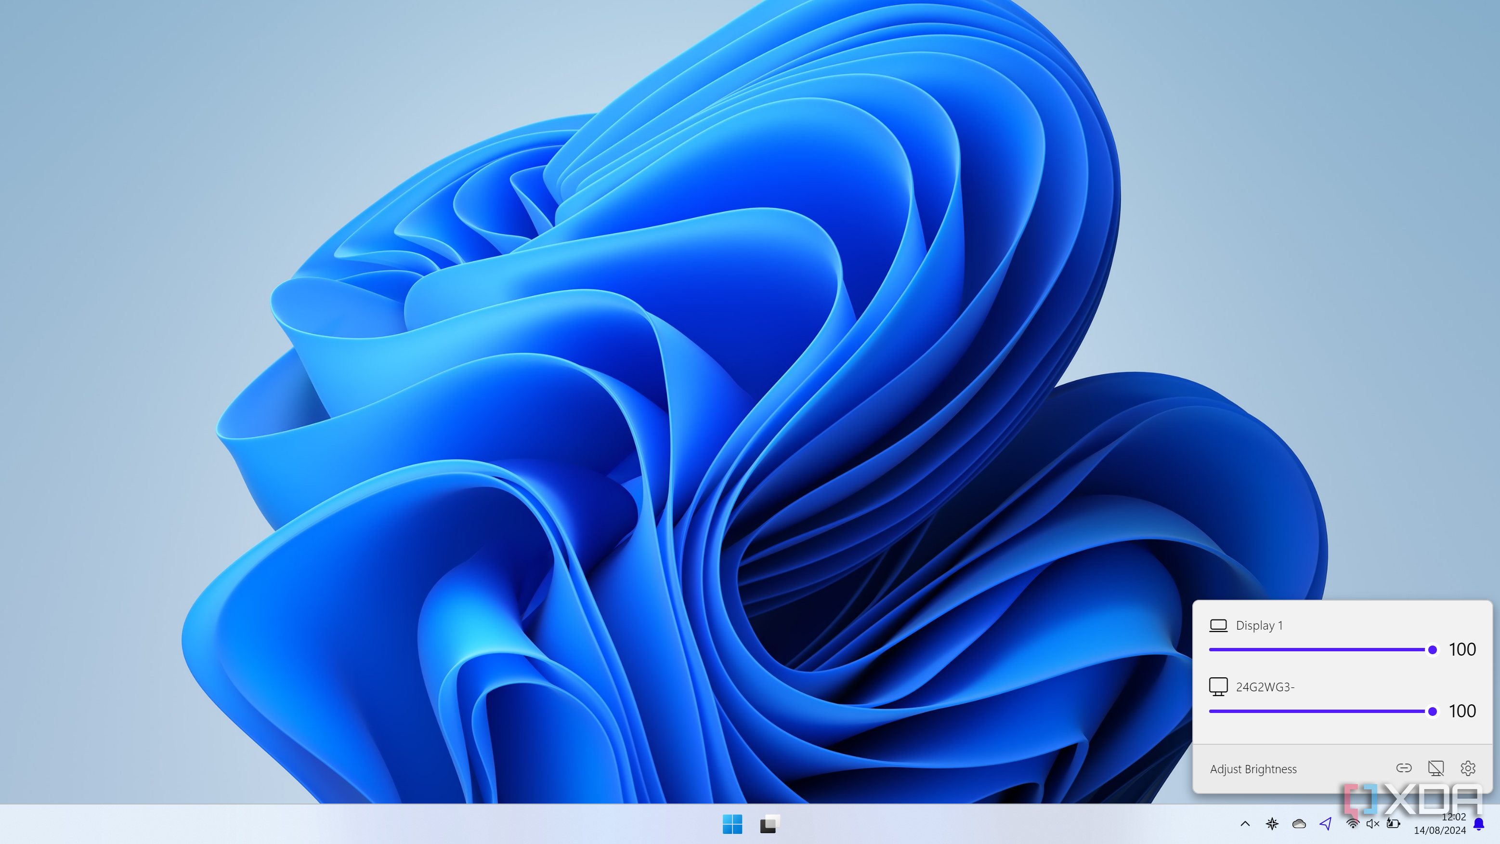The image size is (1500, 844).
Task: Open Wi-Fi network tray icon
Action: click(1353, 824)
